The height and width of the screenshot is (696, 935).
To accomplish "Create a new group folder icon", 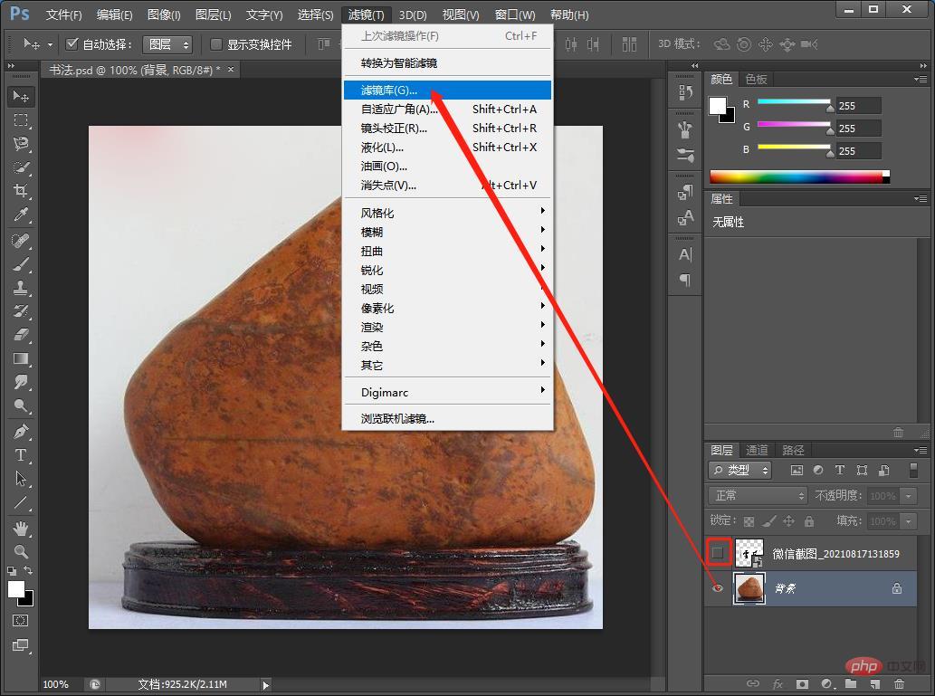I will [851, 683].
